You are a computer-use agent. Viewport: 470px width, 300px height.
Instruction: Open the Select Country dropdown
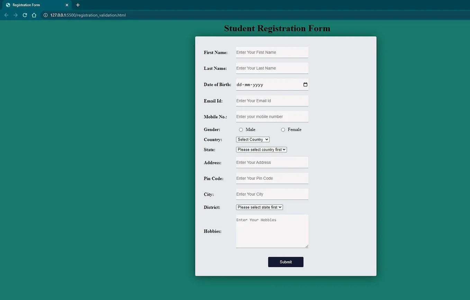(253, 139)
